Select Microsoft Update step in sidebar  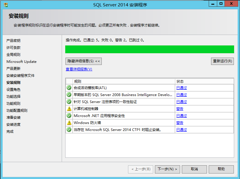click(x=21, y=61)
